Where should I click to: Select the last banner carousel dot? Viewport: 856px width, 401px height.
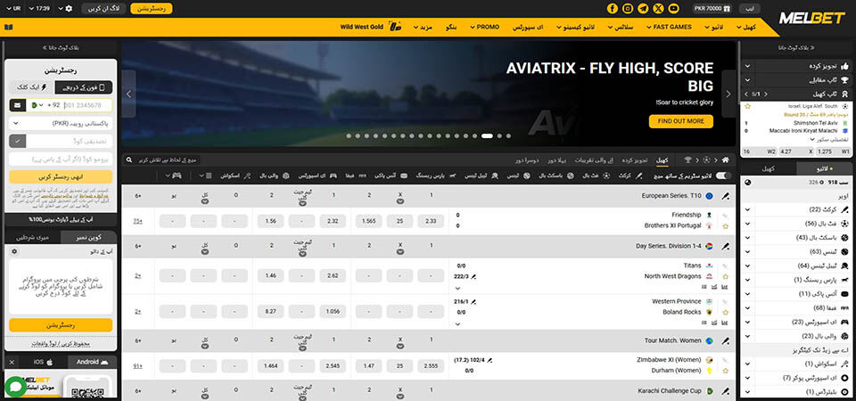coord(508,135)
